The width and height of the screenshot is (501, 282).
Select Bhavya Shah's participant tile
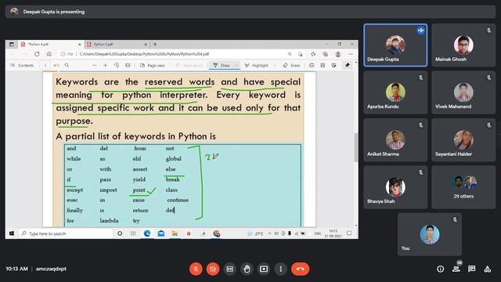tap(395, 187)
